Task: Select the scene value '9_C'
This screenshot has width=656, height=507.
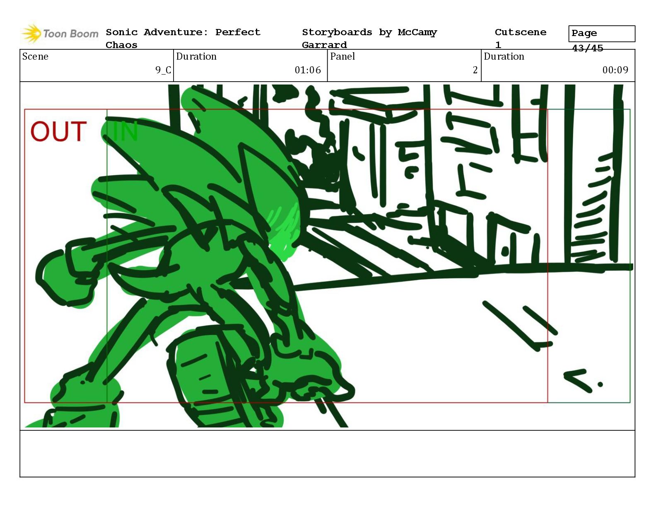Action: [x=163, y=70]
